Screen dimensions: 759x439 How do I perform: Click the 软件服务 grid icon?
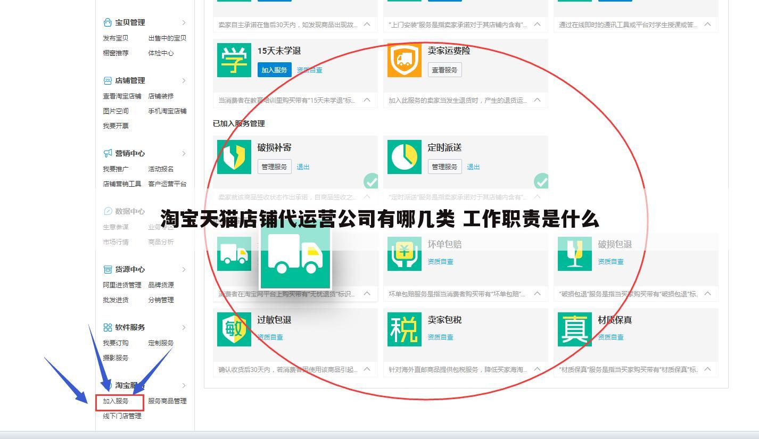tap(108, 327)
